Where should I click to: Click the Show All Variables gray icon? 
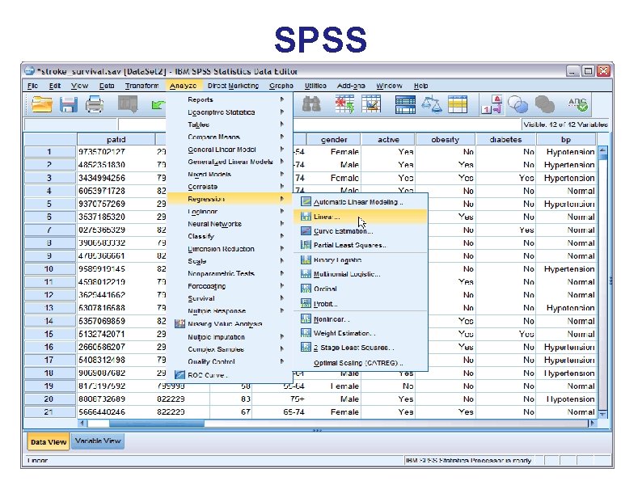(544, 104)
